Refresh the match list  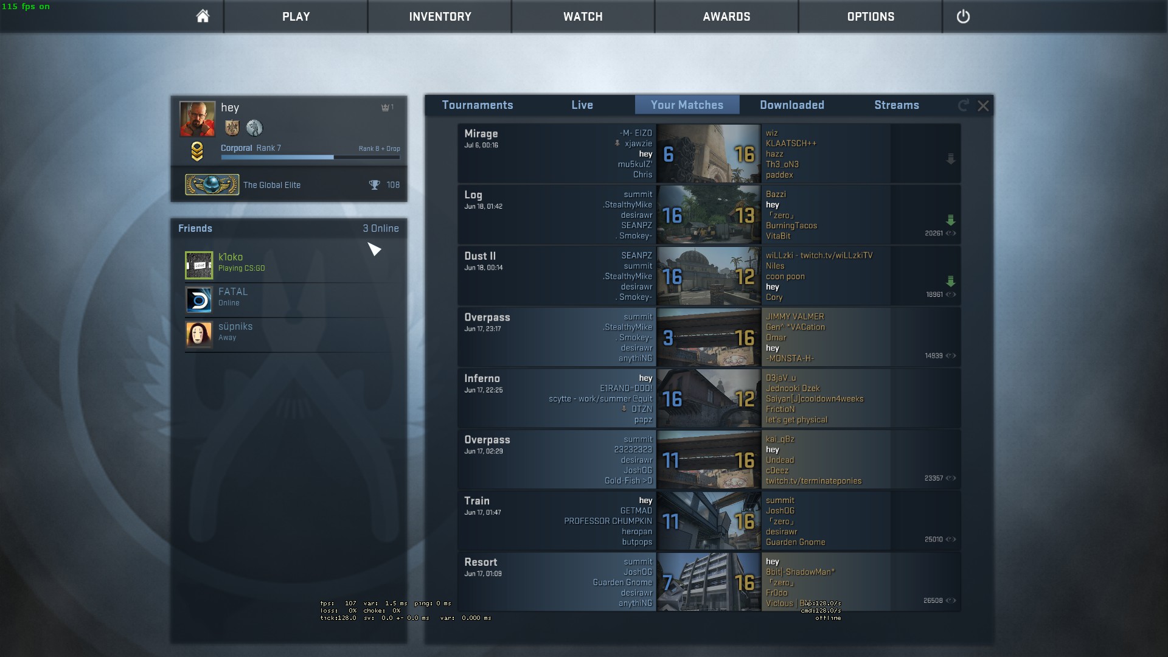(963, 105)
